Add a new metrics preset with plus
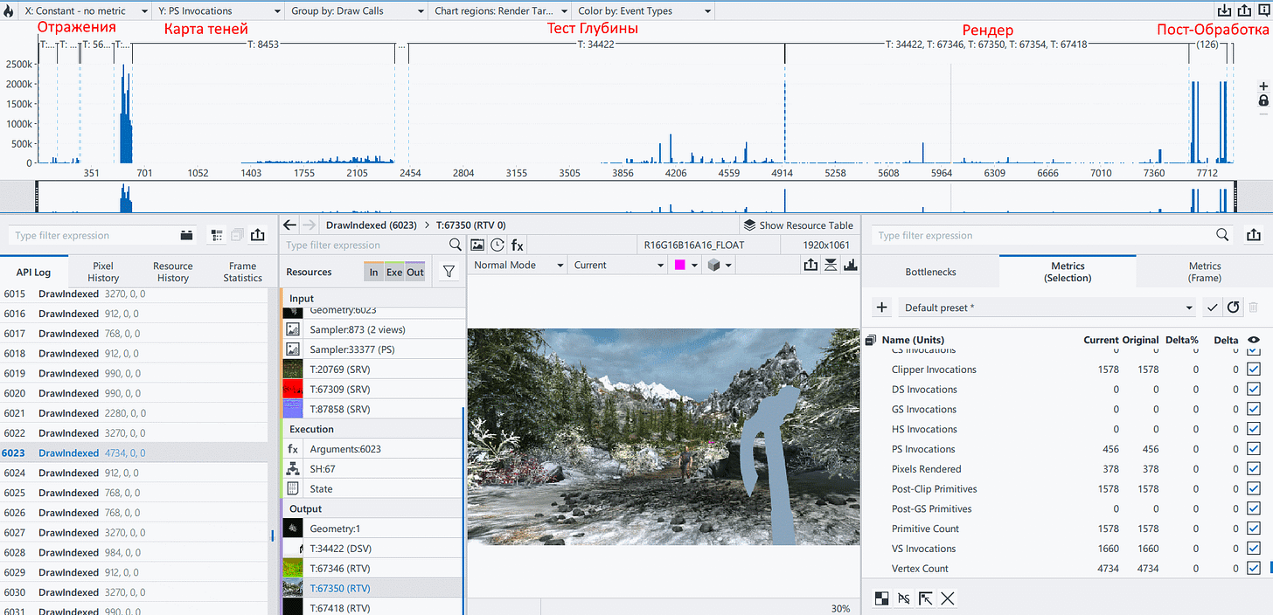The height and width of the screenshot is (615, 1273). (x=882, y=307)
